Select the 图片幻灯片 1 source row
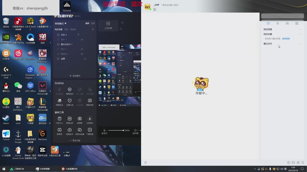The image size is (307, 172). tap(74, 44)
